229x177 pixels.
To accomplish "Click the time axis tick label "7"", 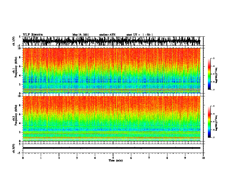I will click(149, 158).
